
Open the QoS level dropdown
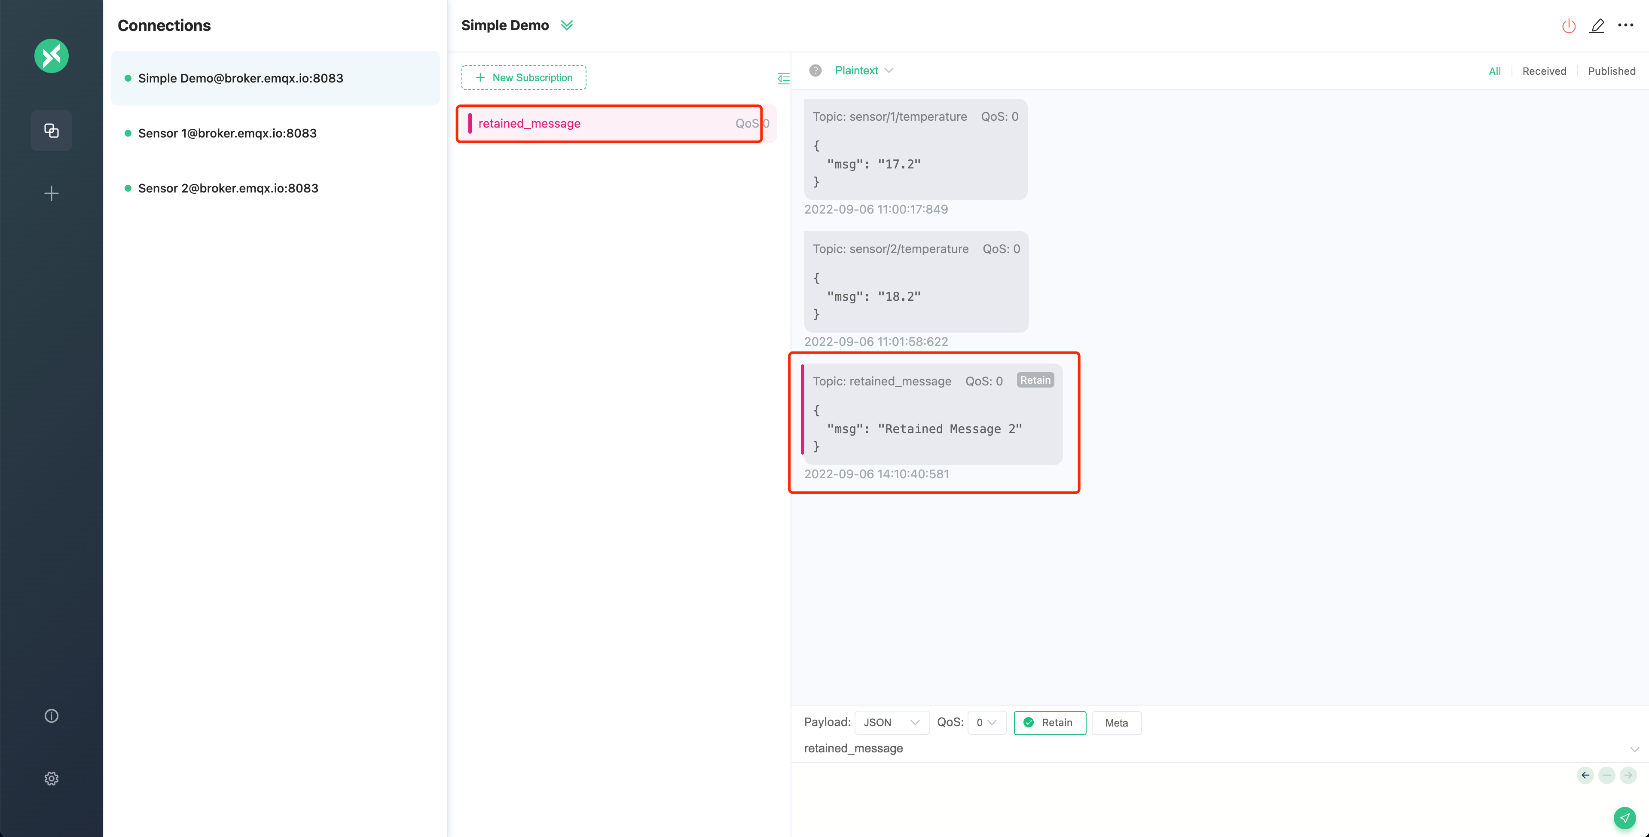tap(986, 722)
